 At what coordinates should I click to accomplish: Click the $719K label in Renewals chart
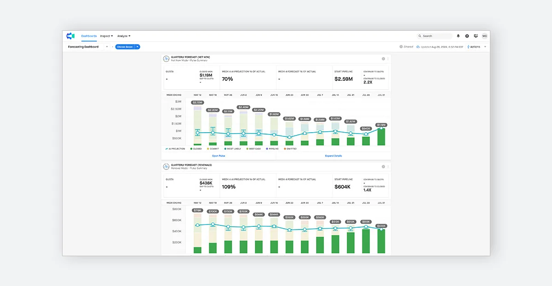point(197,210)
